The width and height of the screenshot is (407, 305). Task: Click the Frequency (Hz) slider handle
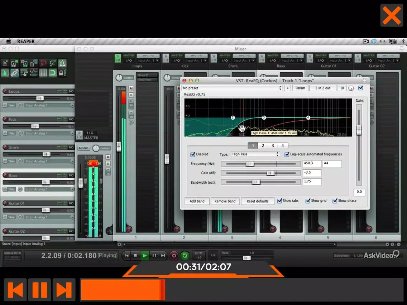(x=250, y=164)
